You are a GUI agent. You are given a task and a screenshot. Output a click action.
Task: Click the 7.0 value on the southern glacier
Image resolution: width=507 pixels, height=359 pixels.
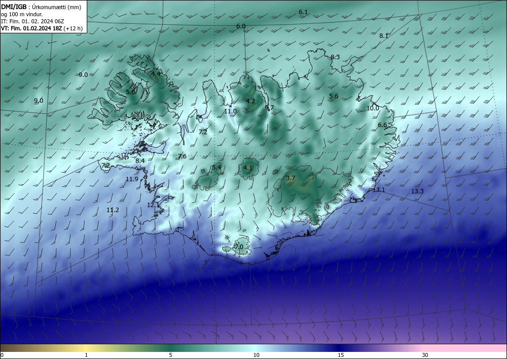(239, 247)
